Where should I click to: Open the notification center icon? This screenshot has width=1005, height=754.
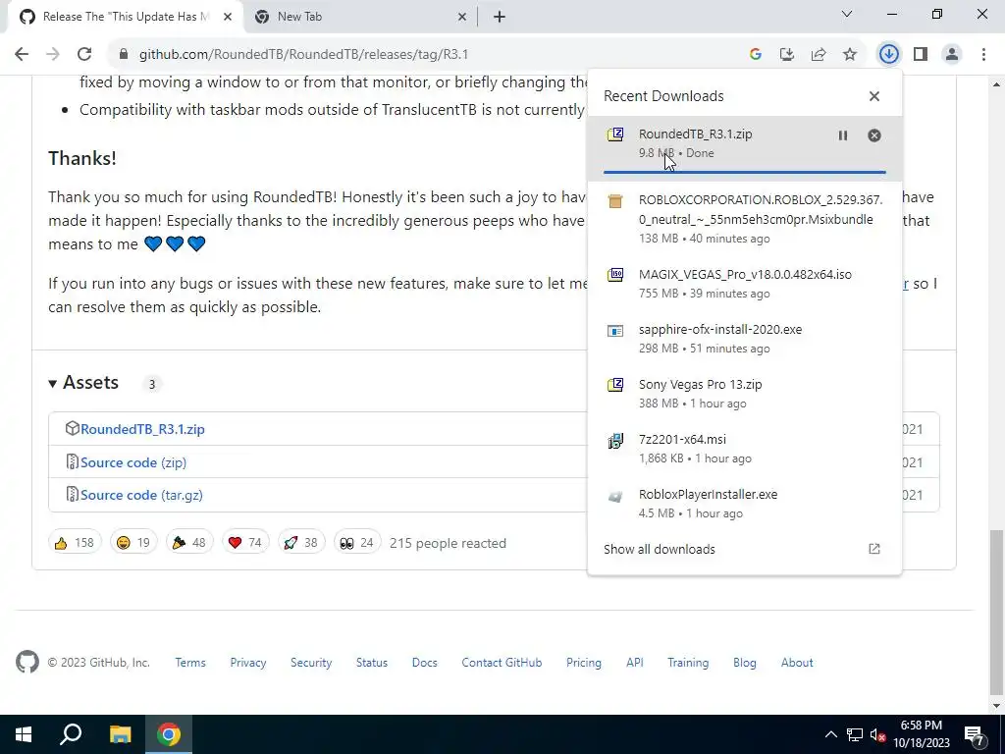[x=975, y=734]
